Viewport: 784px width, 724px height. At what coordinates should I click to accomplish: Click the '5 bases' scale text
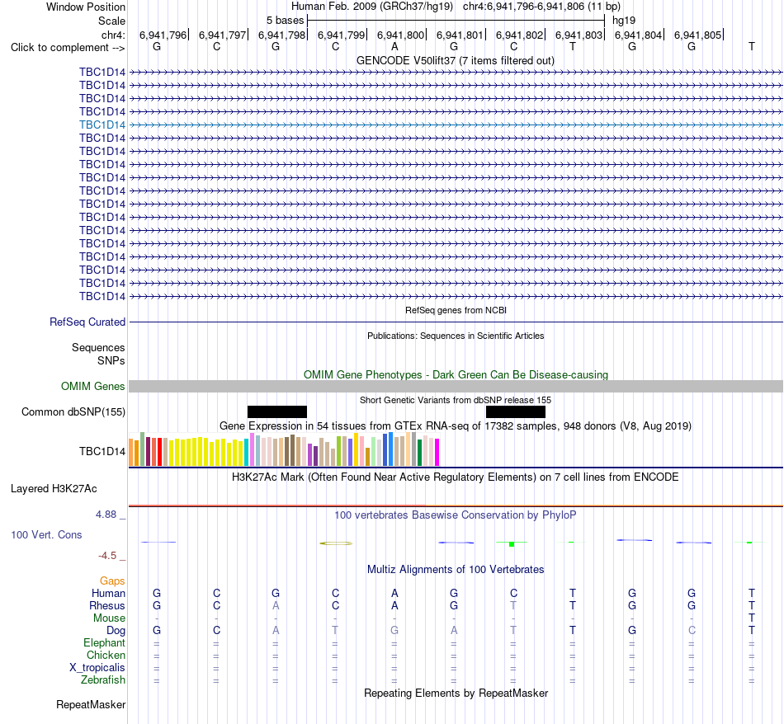(x=285, y=21)
